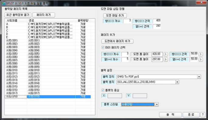Select the 시트(004) row name
Viewport: 208px width, 120px height.
click(x=12, y=50)
